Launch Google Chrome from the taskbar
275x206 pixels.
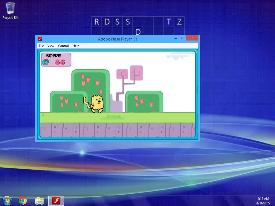[x=23, y=201]
